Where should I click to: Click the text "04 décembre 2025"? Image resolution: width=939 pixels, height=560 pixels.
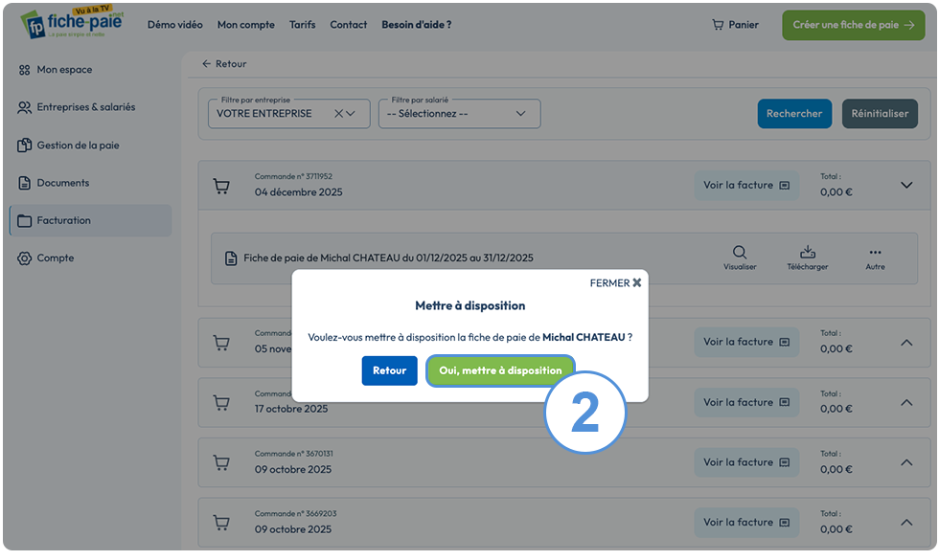pyautogui.click(x=298, y=192)
